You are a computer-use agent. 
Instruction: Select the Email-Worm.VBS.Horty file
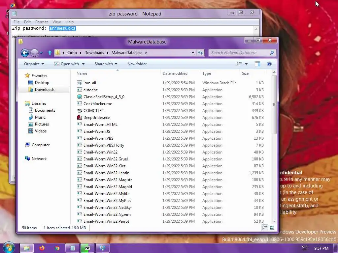104,145
